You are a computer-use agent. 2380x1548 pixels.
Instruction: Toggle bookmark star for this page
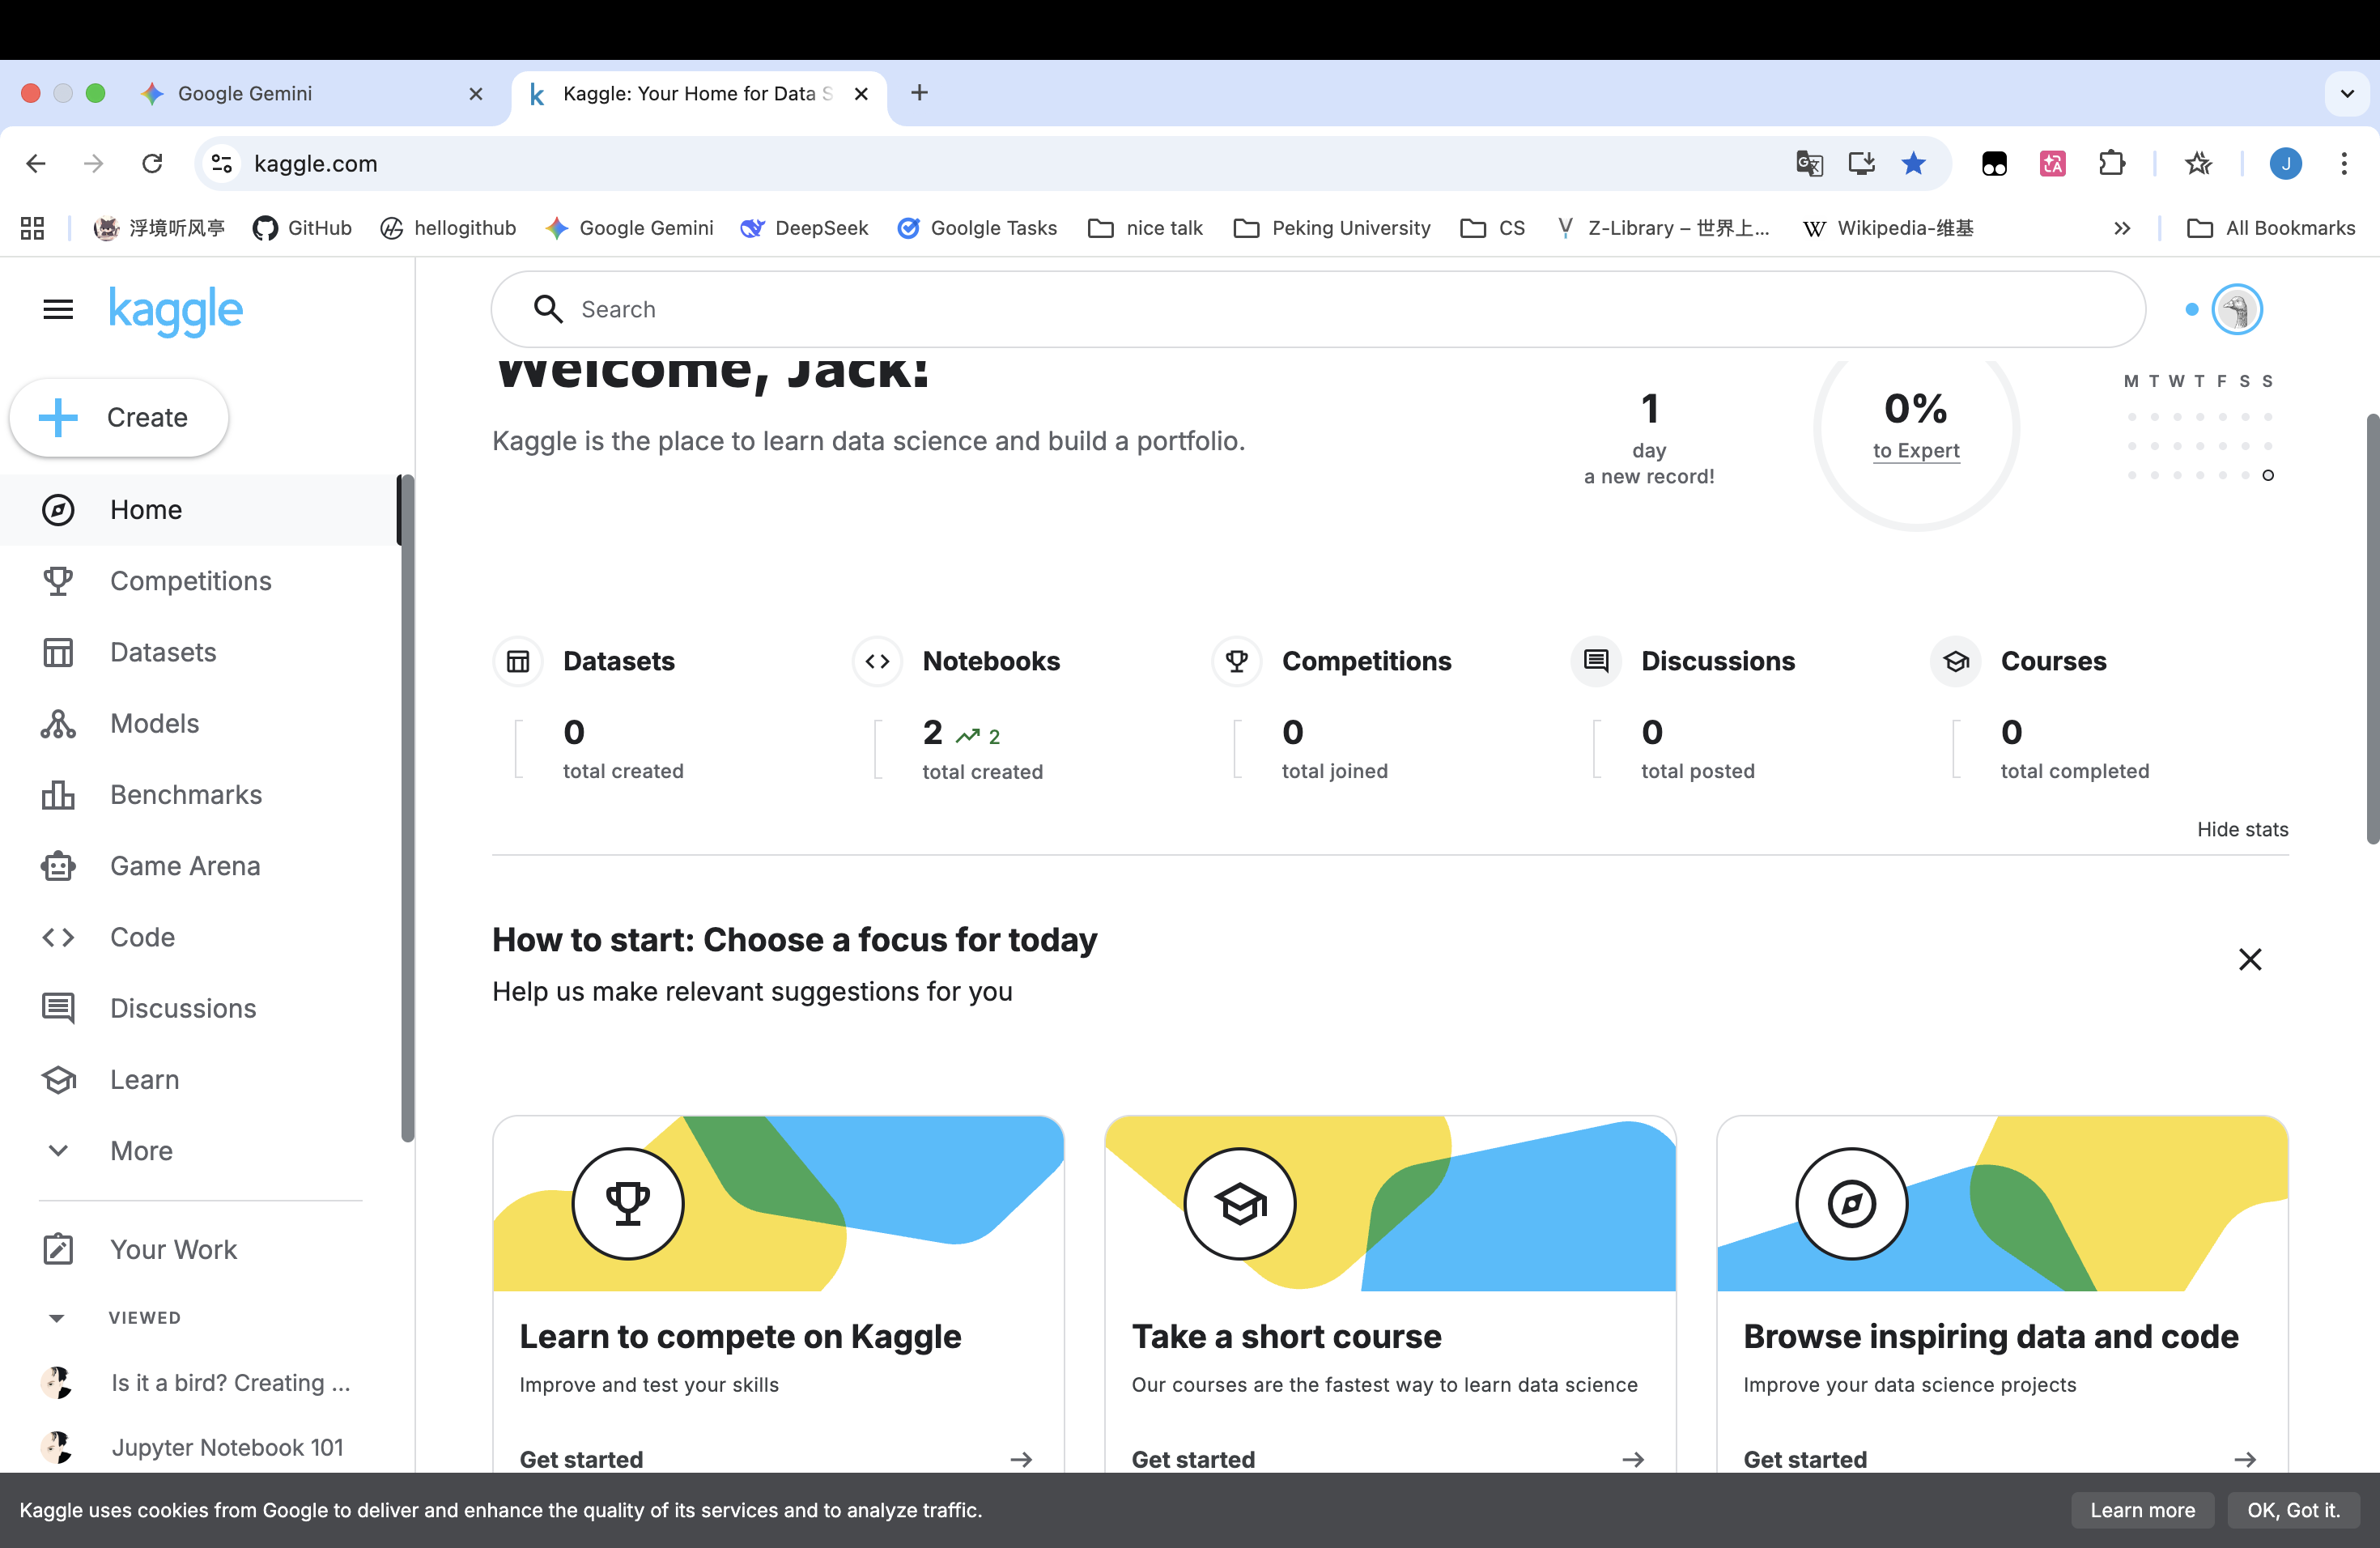coord(1913,163)
